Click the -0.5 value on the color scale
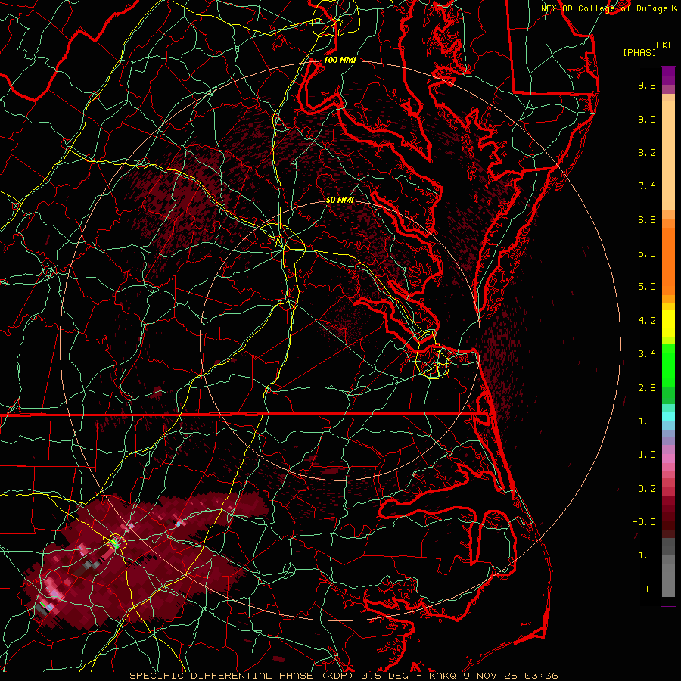The height and width of the screenshot is (681, 681). 644,522
